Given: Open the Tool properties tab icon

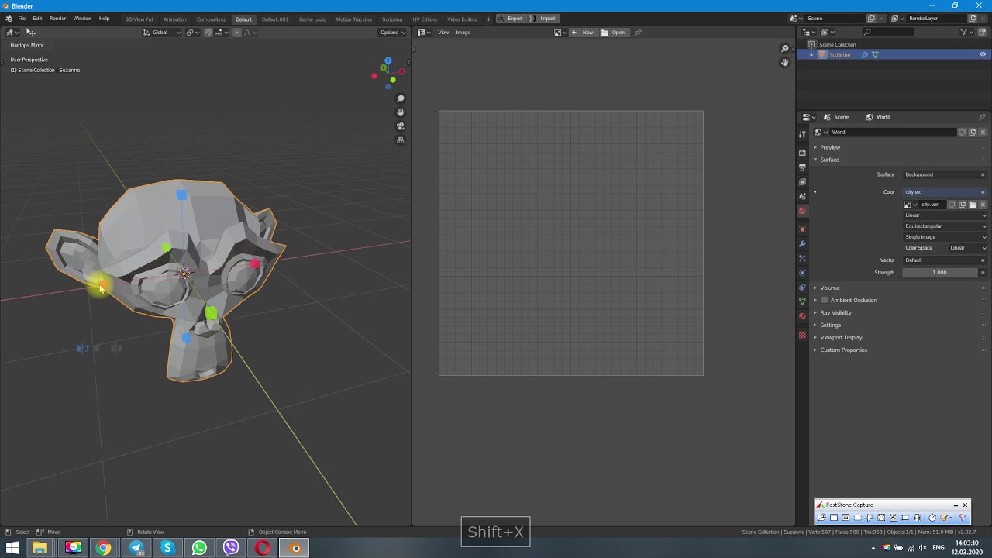Looking at the screenshot, I should click(802, 135).
